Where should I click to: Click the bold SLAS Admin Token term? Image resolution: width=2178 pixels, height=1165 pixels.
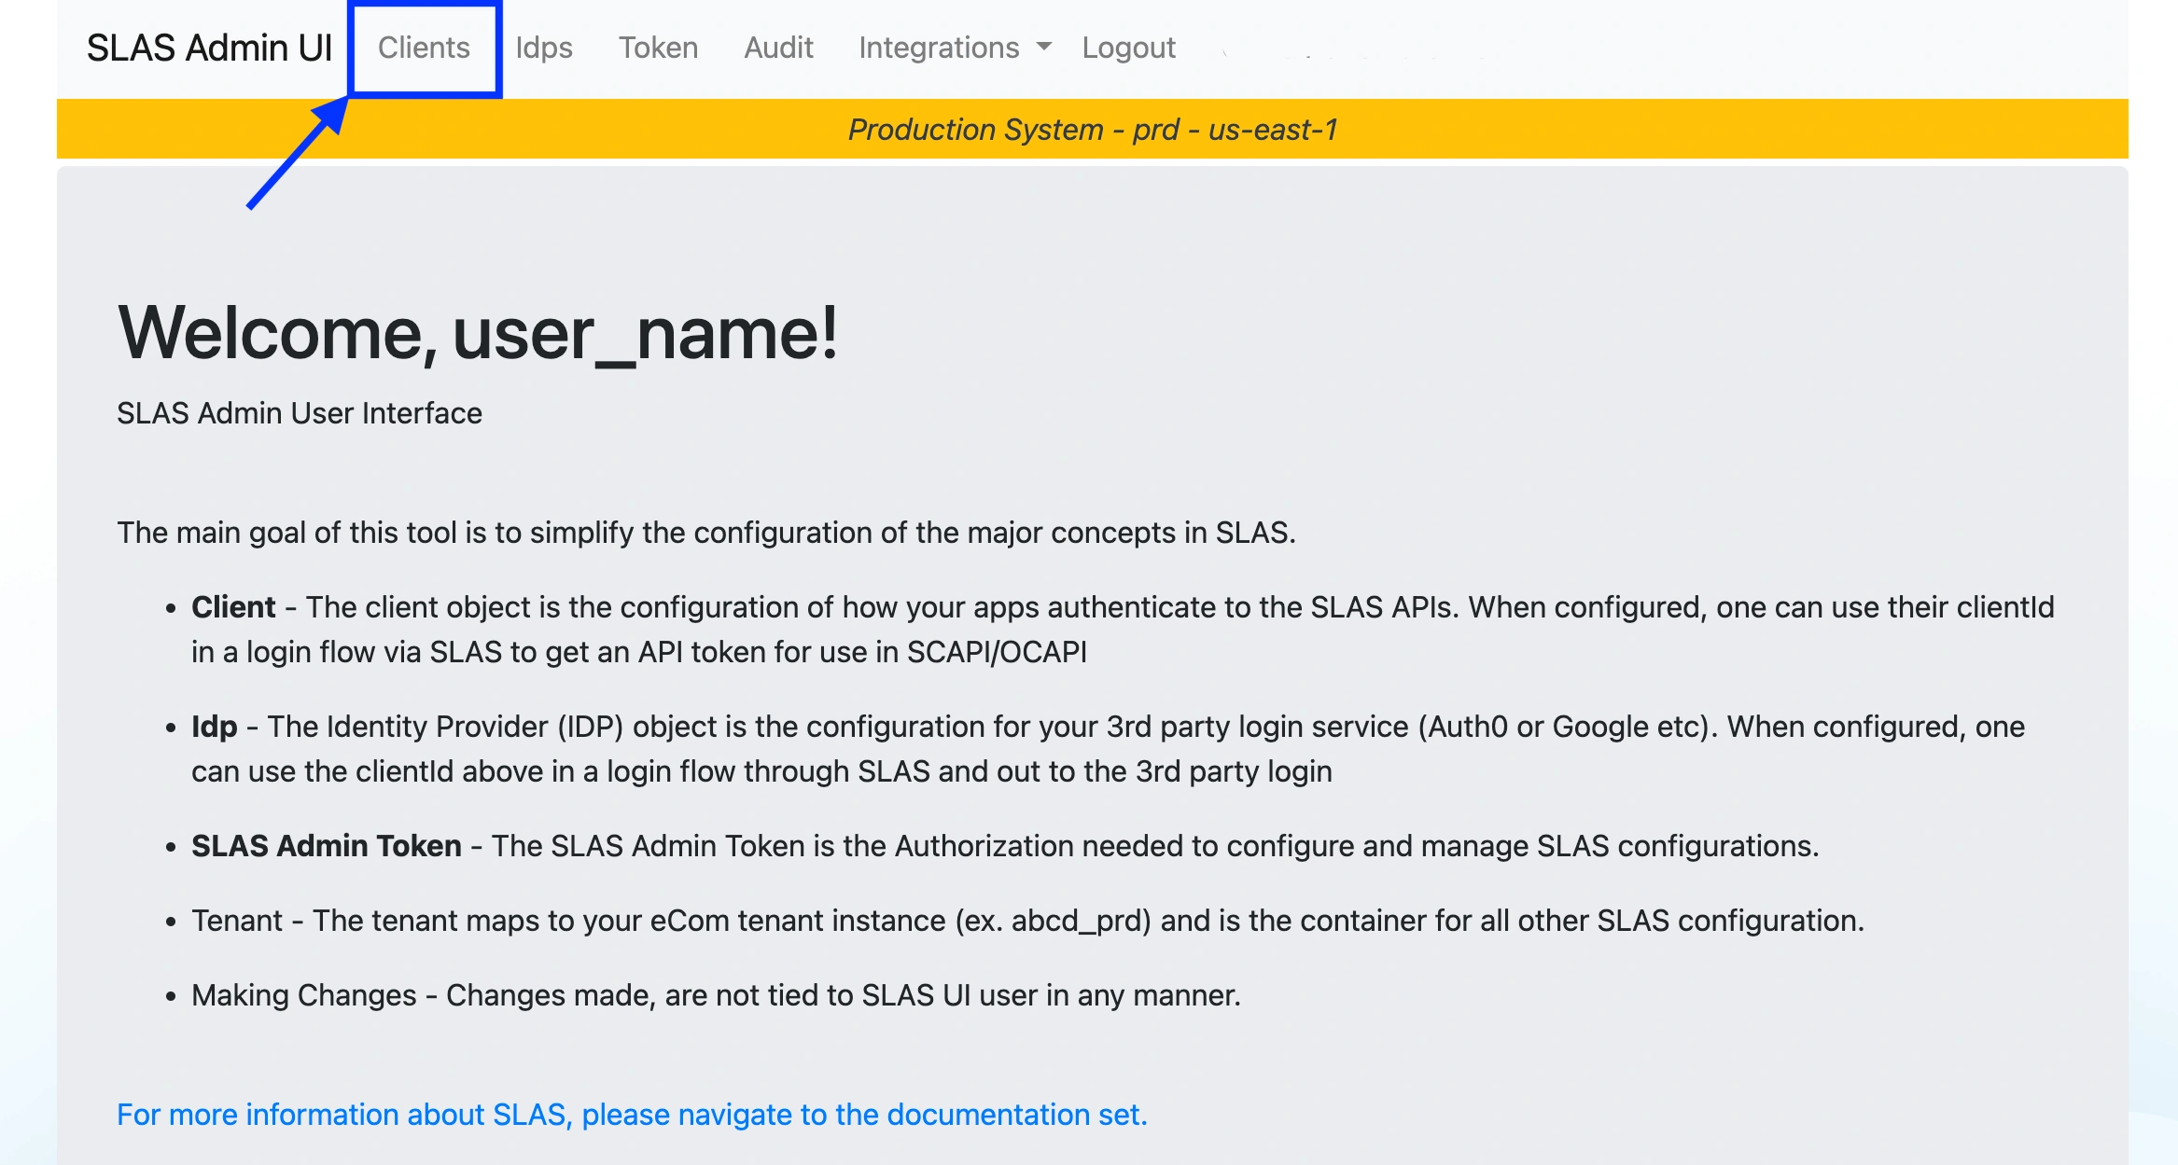coord(327,846)
